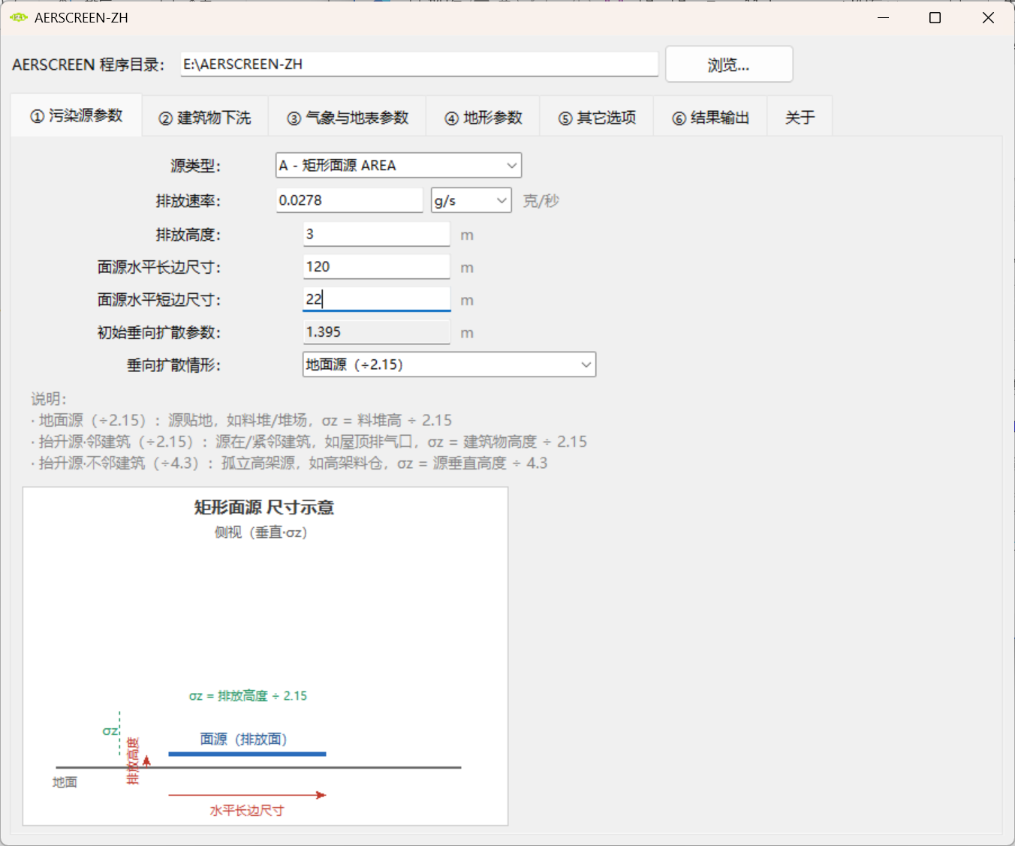This screenshot has width=1015, height=846.
Task: Click the 浏览... button
Action: point(729,64)
